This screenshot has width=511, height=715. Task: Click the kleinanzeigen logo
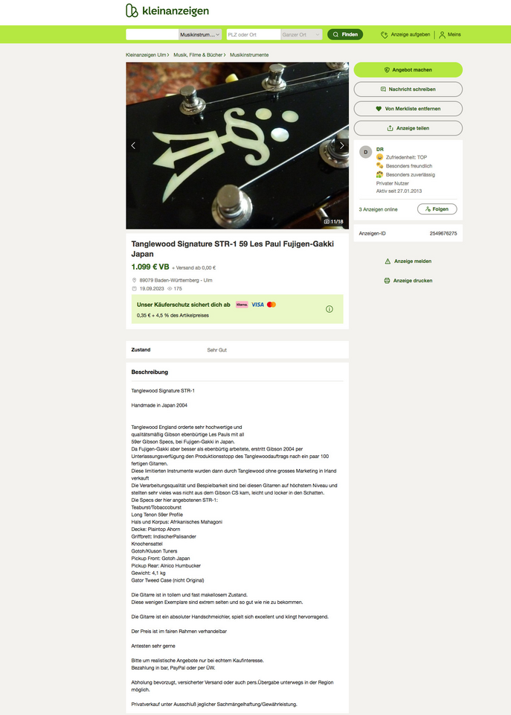click(167, 10)
